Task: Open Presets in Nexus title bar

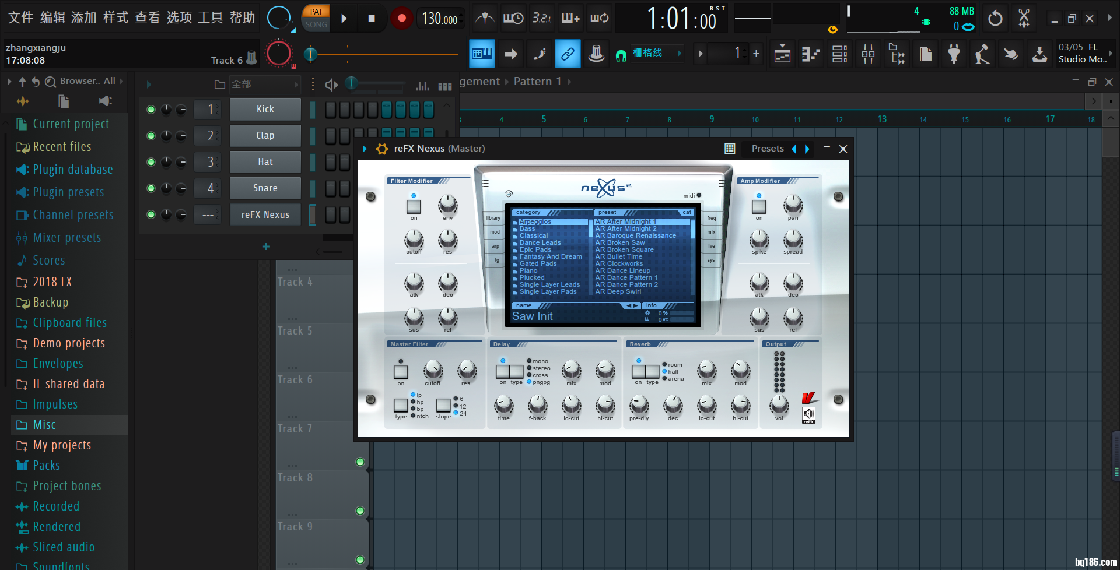Action: [768, 149]
